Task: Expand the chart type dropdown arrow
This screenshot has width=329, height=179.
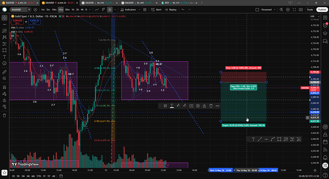Action: click(x=115, y=10)
